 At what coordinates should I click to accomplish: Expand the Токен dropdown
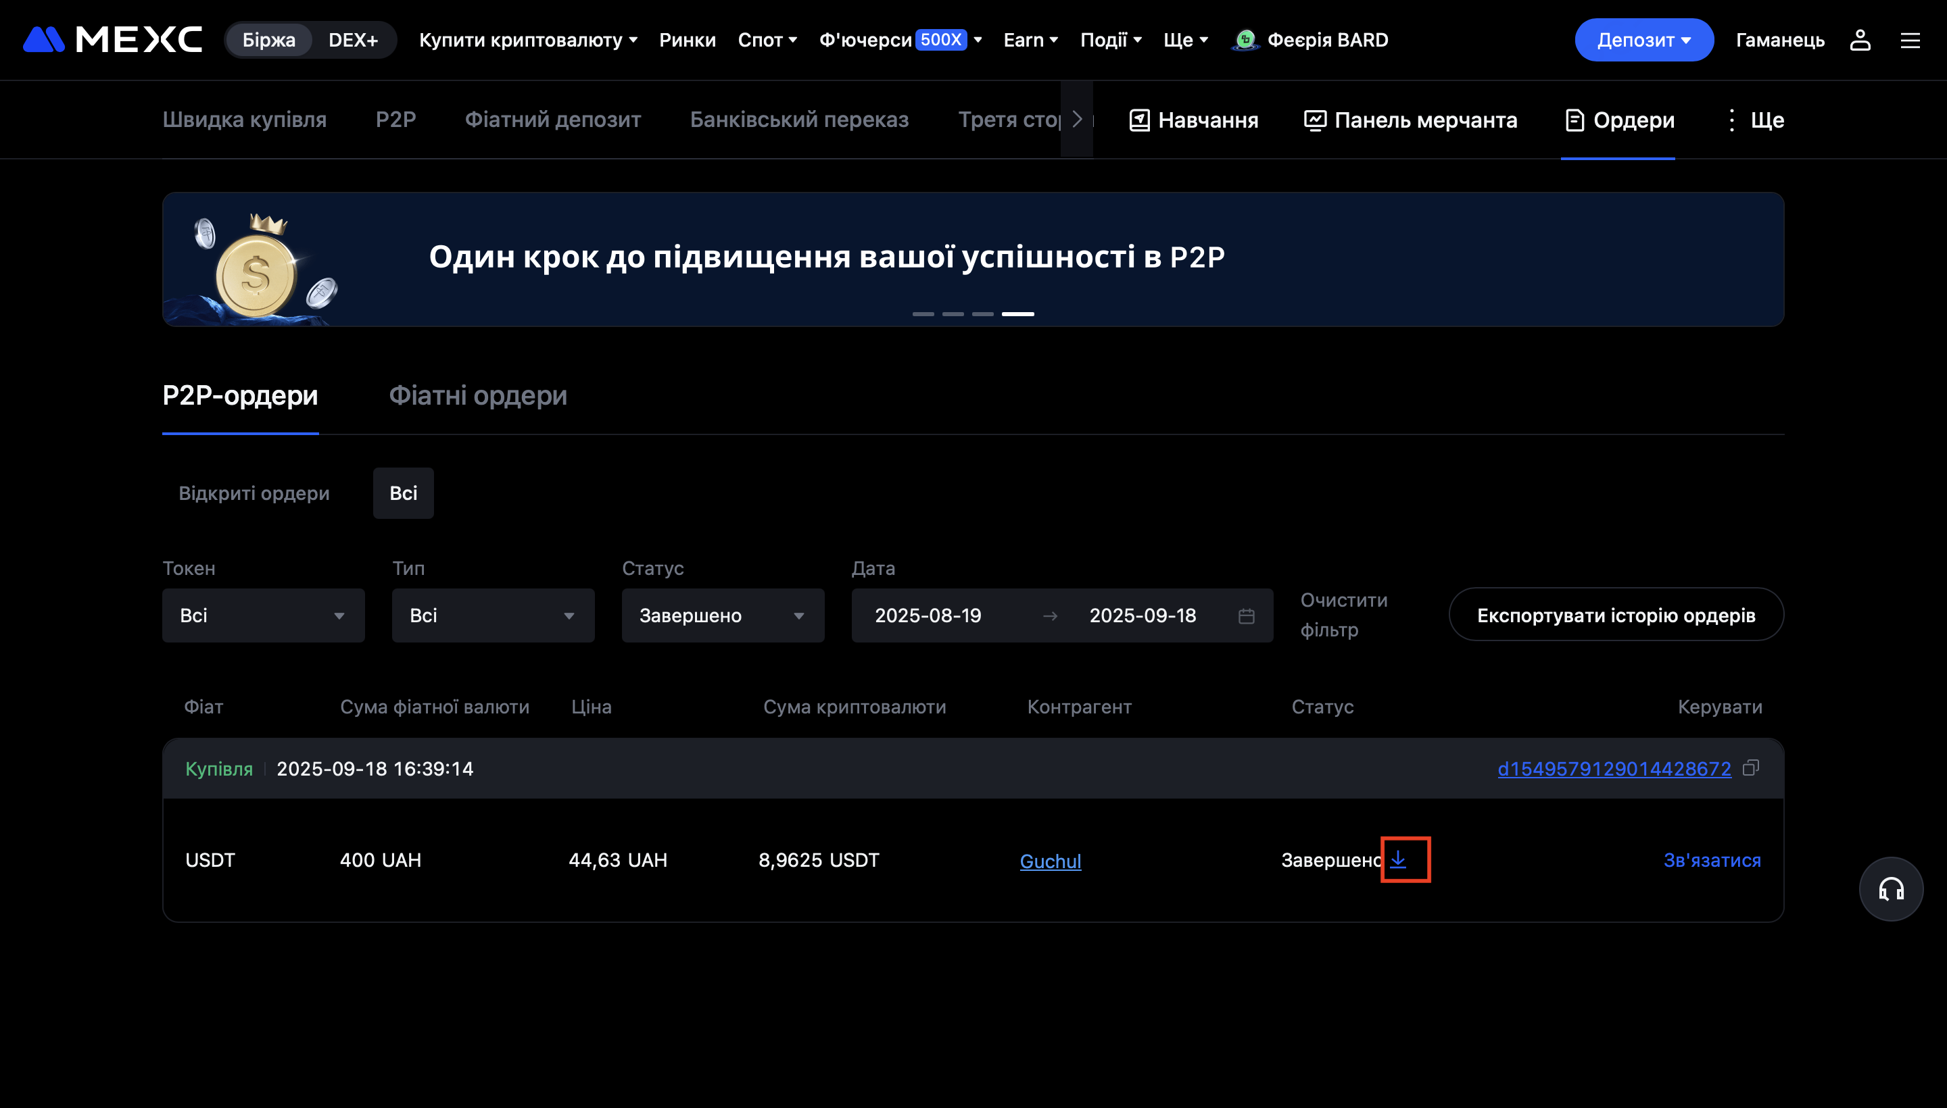(263, 615)
